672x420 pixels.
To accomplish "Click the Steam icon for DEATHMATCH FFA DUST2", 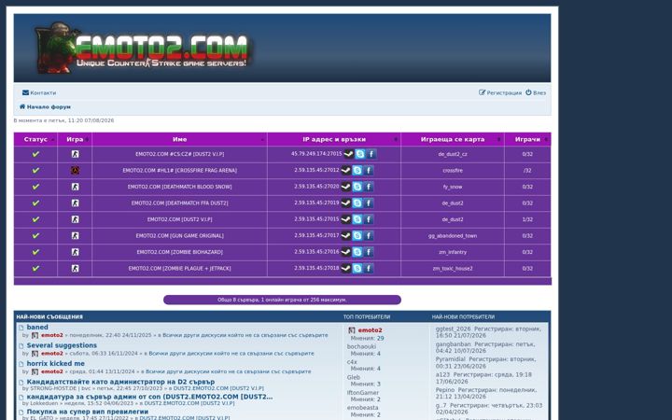I will 346,203.
